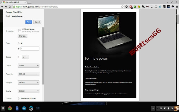This screenshot has height=112, width=179.
Task: Click the blue molecule-shaped extension icon
Action: pos(160,7)
